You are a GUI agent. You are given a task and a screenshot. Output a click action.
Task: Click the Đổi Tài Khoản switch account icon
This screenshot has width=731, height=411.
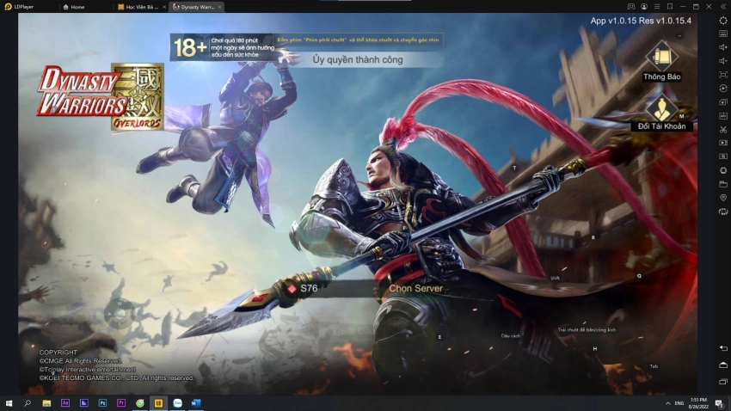661,110
